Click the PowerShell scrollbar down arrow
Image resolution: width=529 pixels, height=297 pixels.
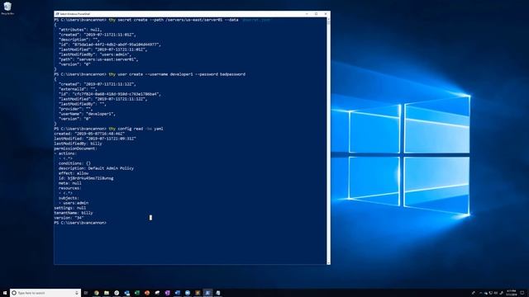click(x=329, y=262)
